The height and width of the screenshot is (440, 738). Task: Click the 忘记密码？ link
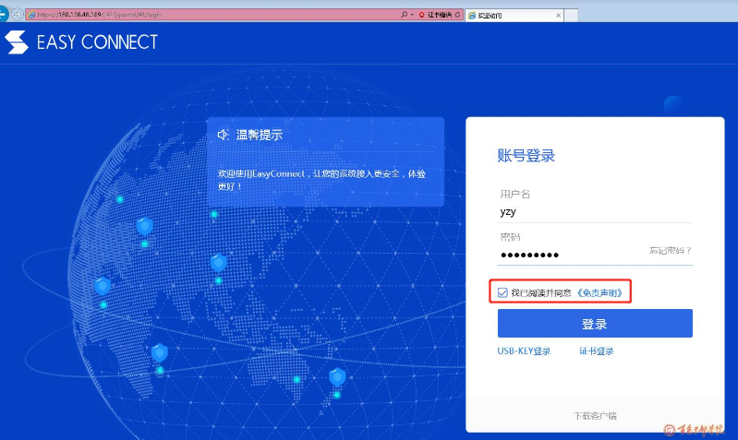point(671,251)
